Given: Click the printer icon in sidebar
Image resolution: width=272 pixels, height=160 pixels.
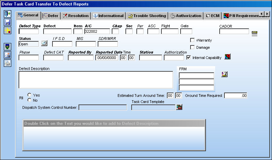Looking at the screenshot, I should pos(8,63).
